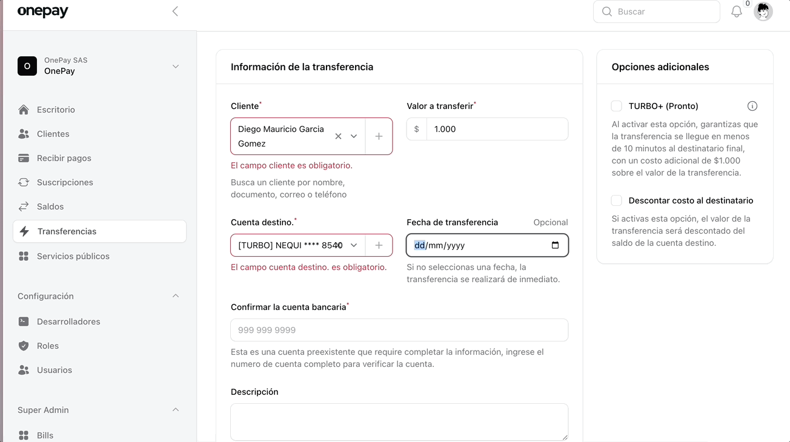Open the Cuenta destino dropdown

click(354, 245)
